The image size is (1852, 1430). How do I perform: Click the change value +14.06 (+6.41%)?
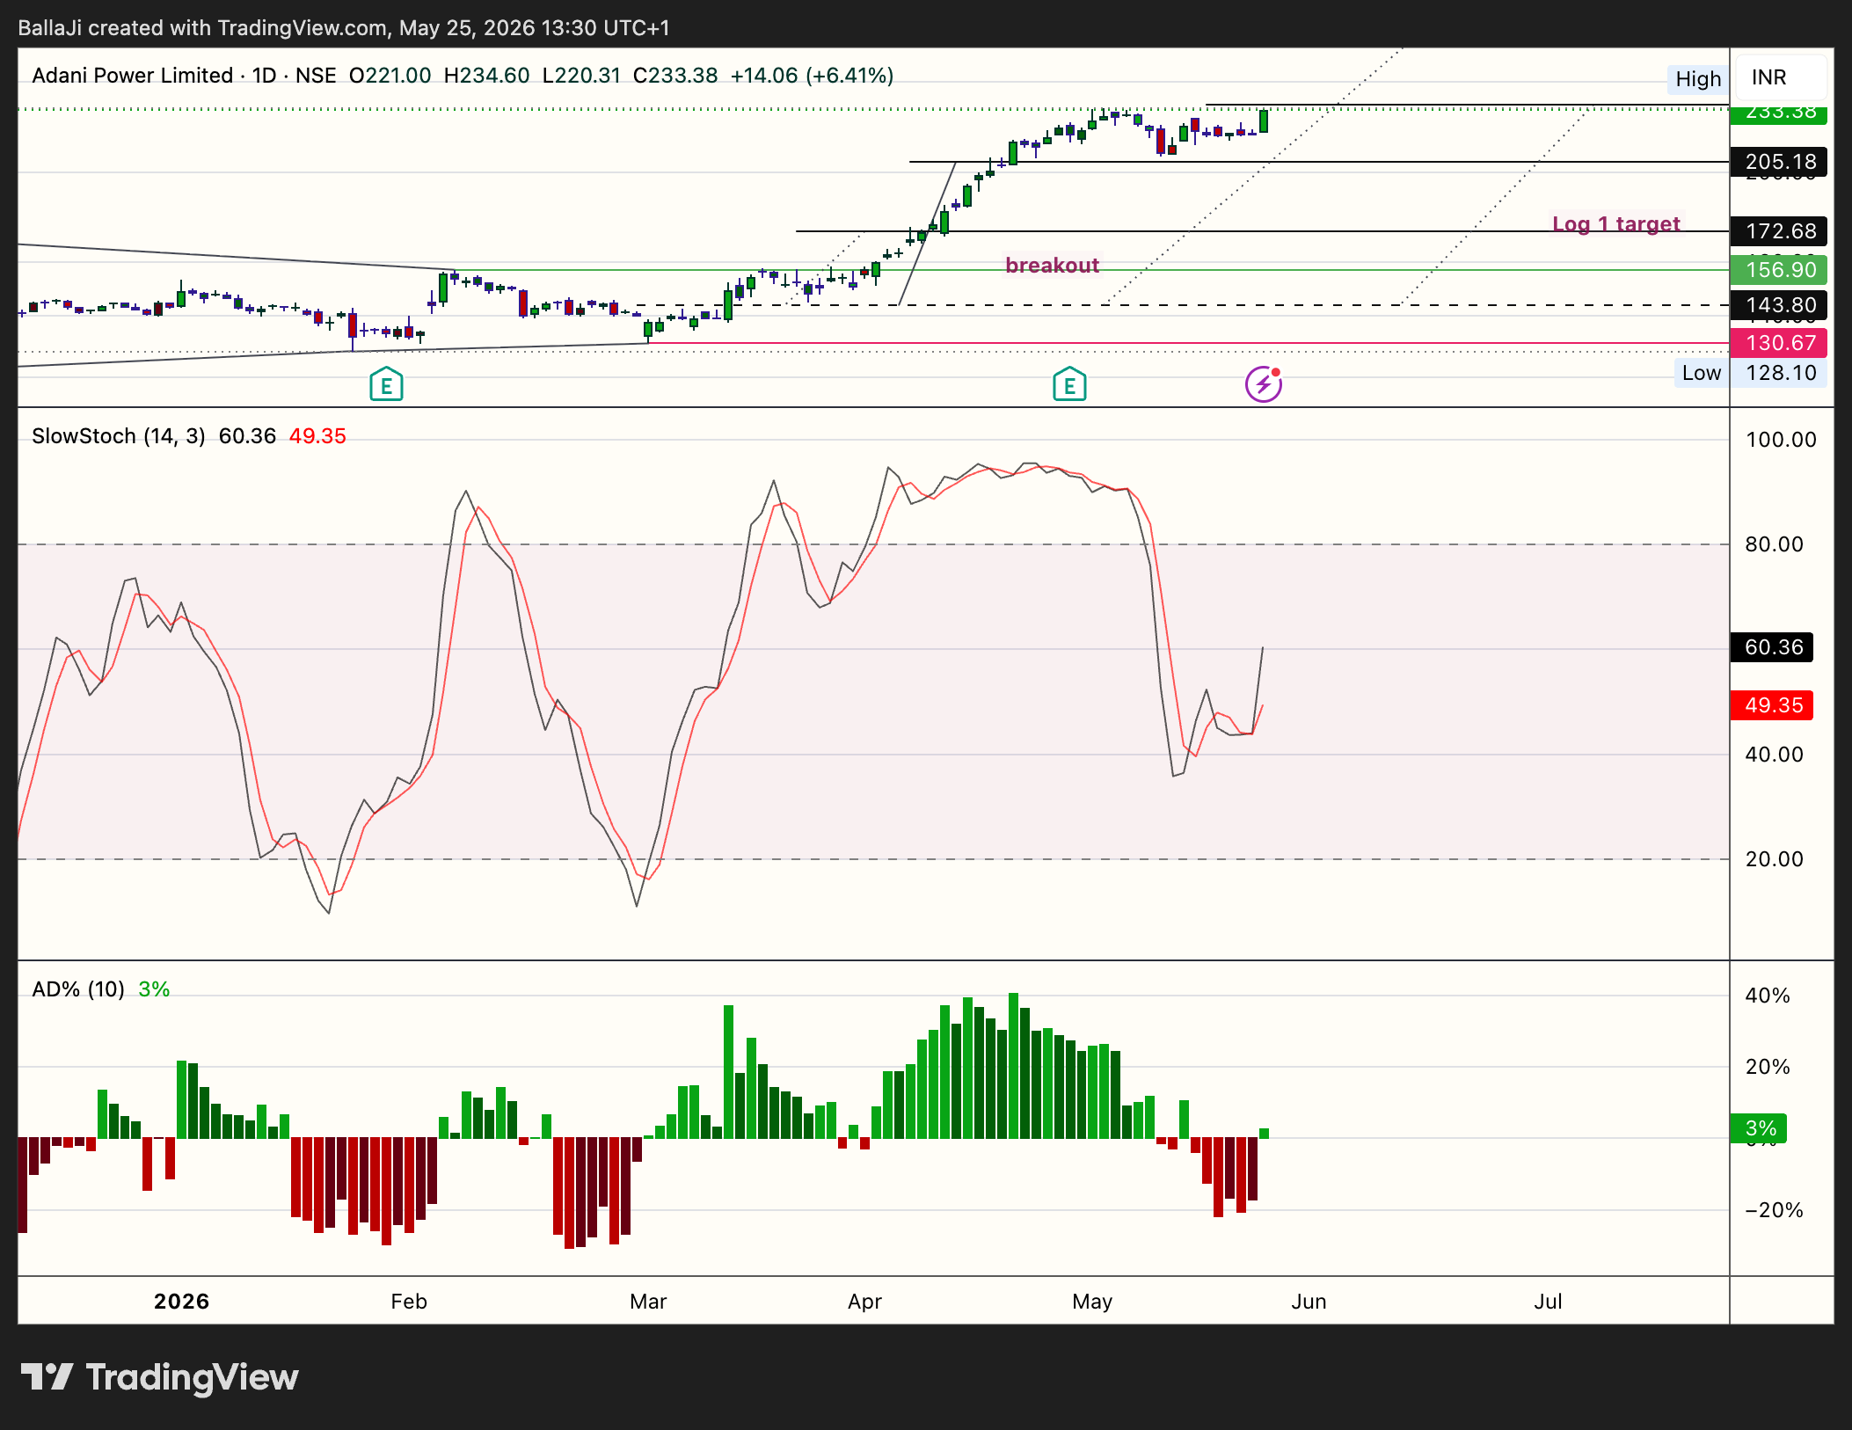click(812, 76)
